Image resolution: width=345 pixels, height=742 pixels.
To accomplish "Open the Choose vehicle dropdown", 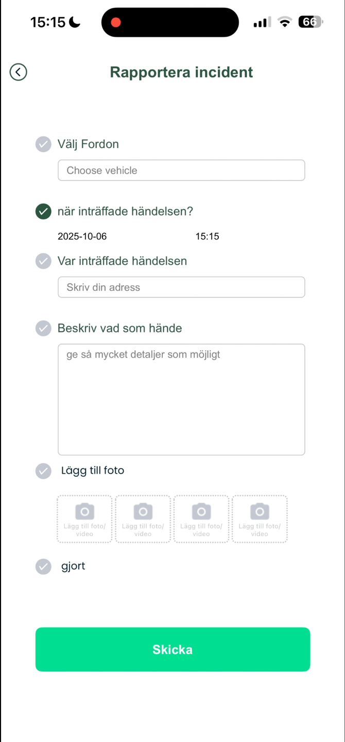I will point(181,170).
